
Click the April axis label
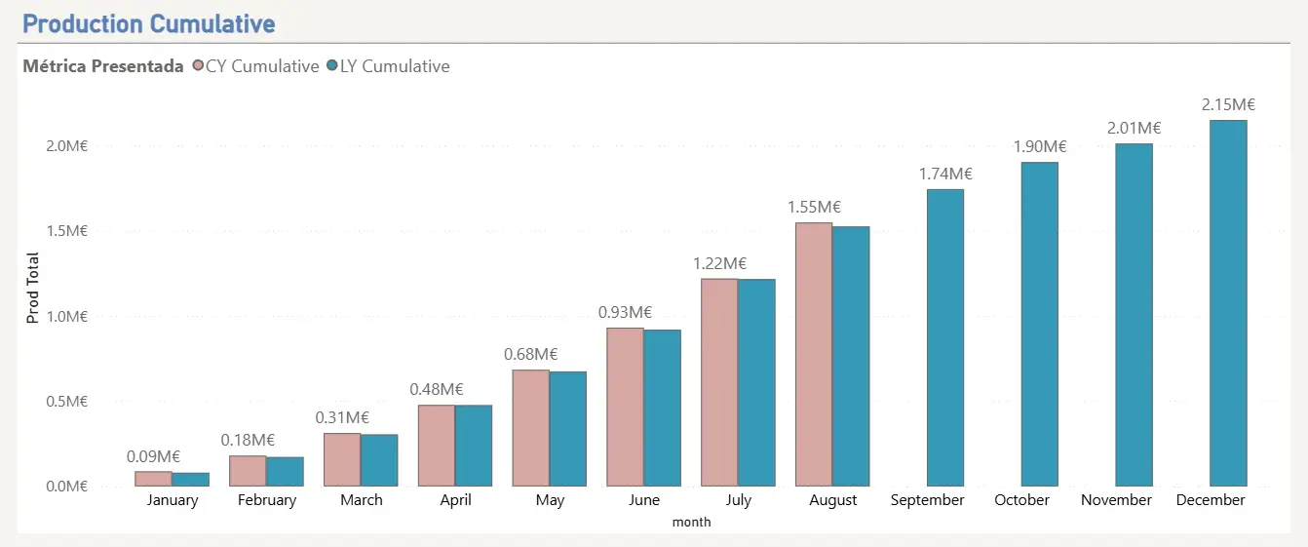tap(455, 500)
